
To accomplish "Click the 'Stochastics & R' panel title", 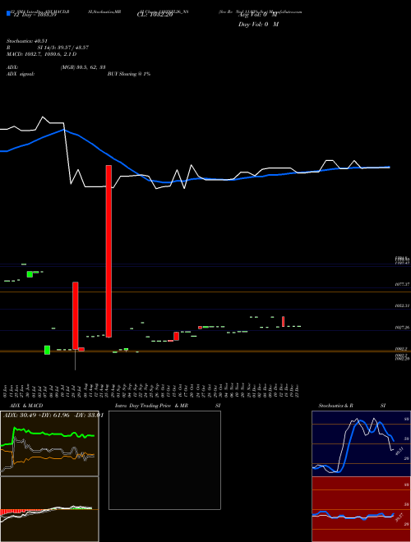I will tap(335, 406).
